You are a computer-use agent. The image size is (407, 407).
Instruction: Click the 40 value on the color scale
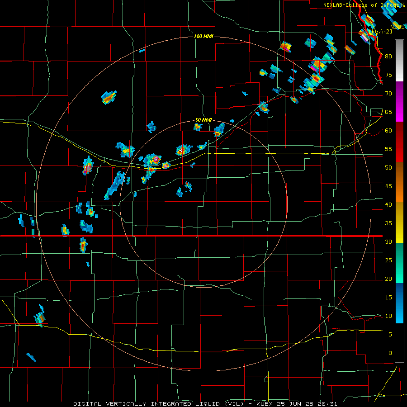click(388, 204)
